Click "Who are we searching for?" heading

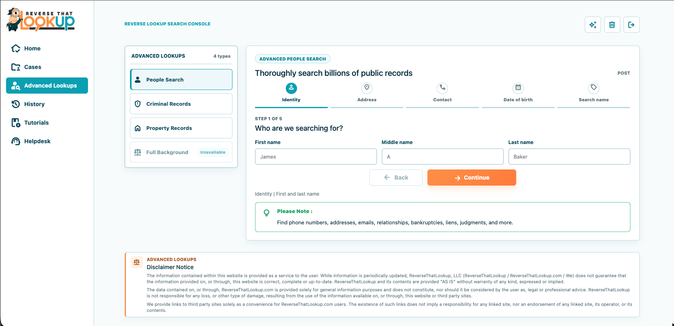[x=299, y=128]
